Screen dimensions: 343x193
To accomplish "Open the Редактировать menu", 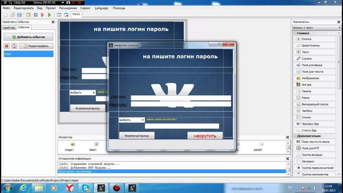I will [x=24, y=8].
